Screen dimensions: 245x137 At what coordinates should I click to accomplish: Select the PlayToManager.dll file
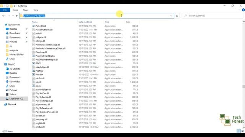coord(44,100)
